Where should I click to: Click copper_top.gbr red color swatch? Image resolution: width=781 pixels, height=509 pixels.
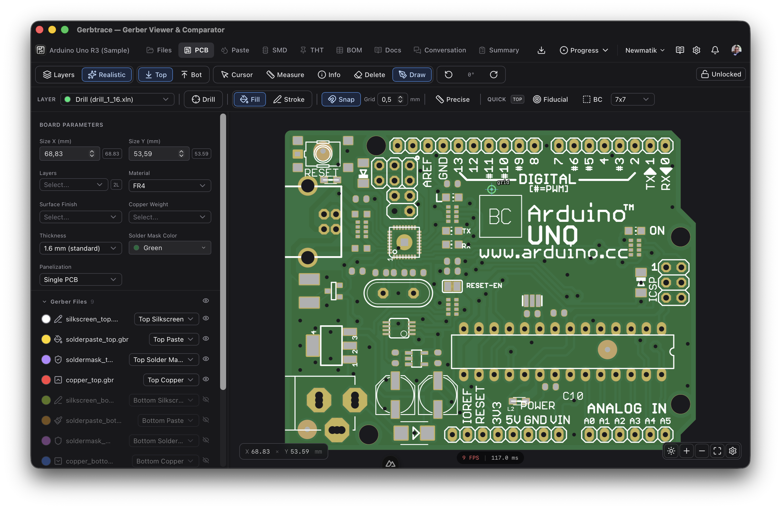pos(46,380)
